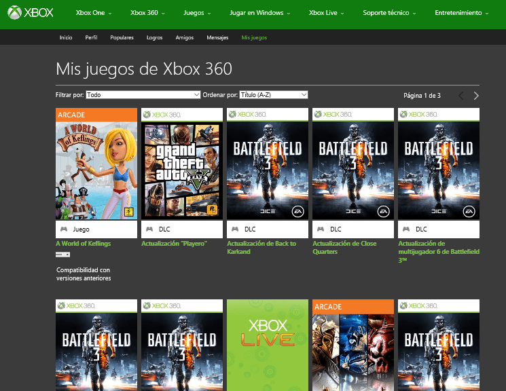This screenshot has height=391, width=506.
Task: Click "DLC" label under Playero cover
Action: point(164,229)
